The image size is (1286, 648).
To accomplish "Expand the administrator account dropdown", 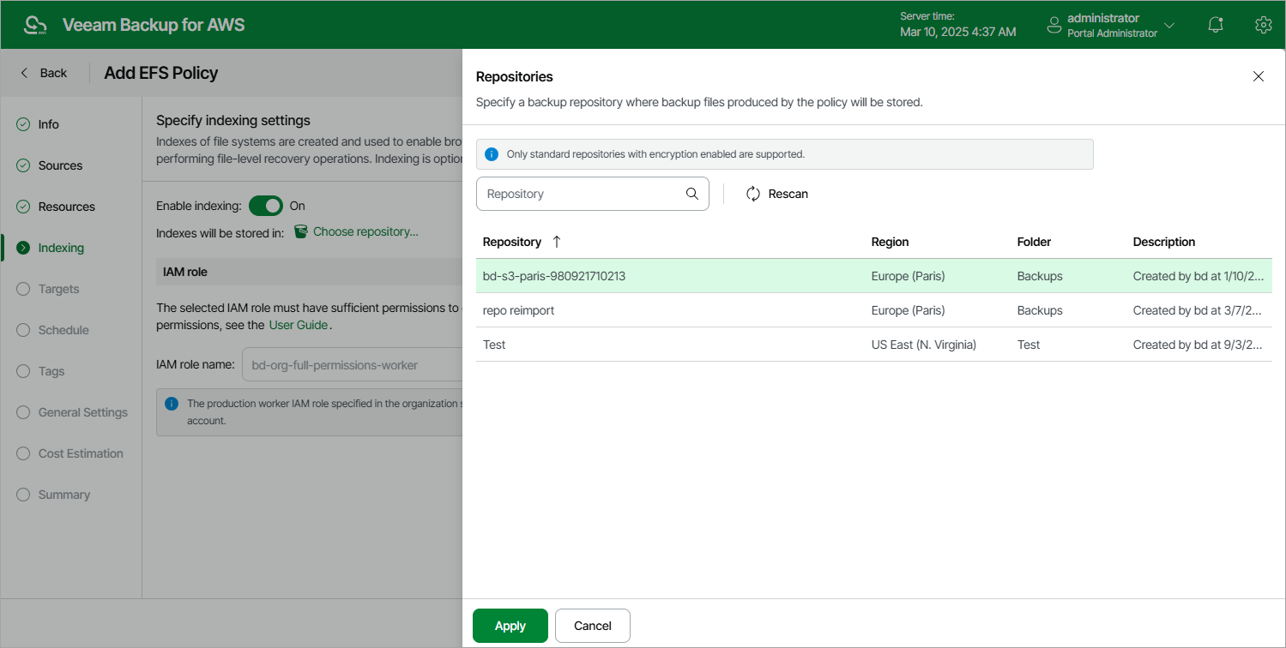I will [x=1168, y=25].
